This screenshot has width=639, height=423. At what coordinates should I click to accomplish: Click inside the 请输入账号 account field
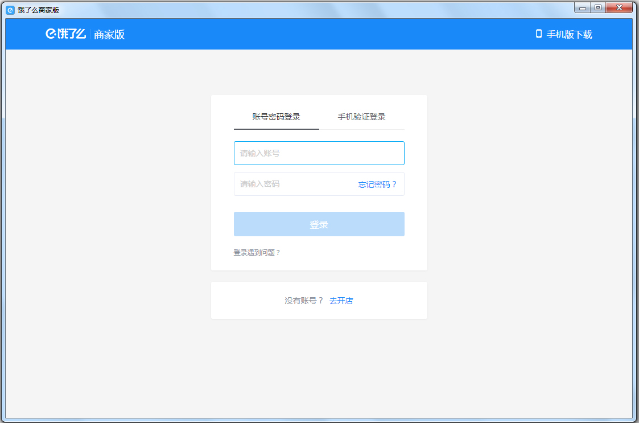[x=319, y=153]
